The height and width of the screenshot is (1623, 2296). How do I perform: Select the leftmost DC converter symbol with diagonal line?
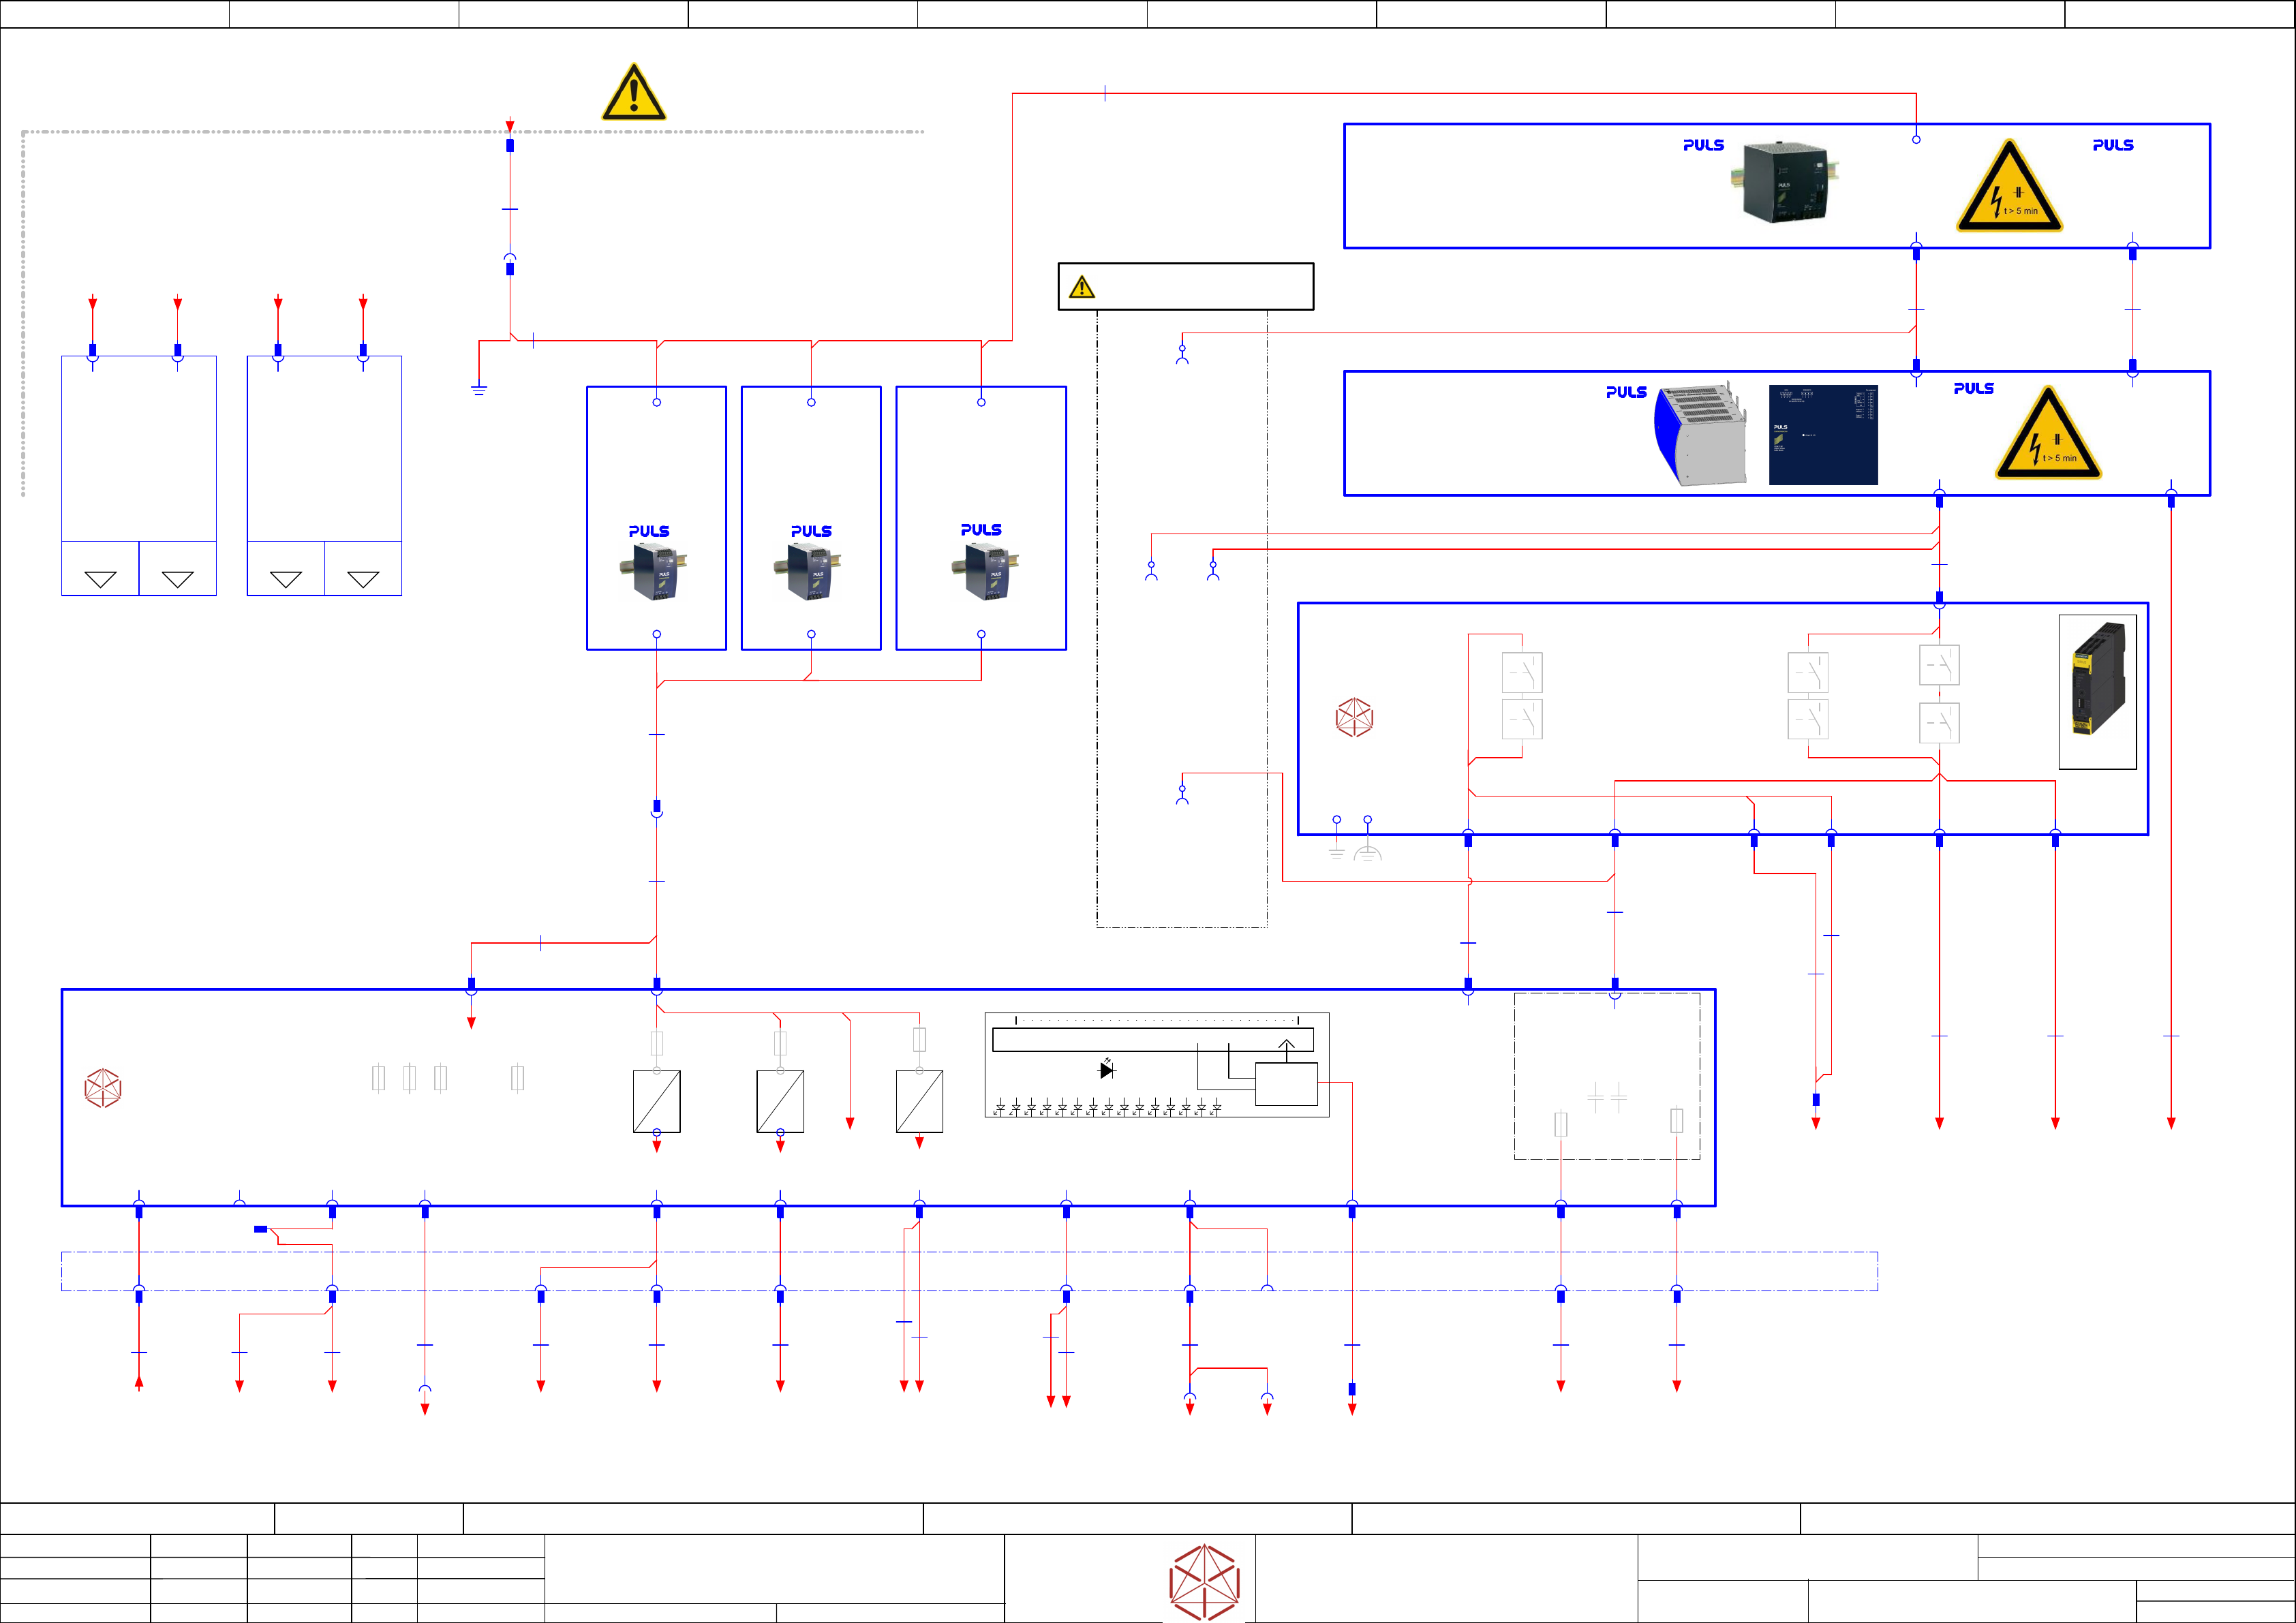click(656, 1101)
